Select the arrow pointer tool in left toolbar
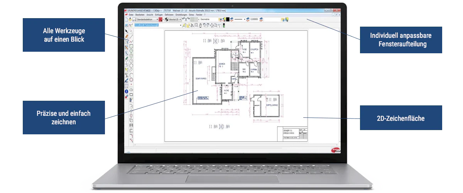463x193 pixels. pyautogui.click(x=127, y=31)
